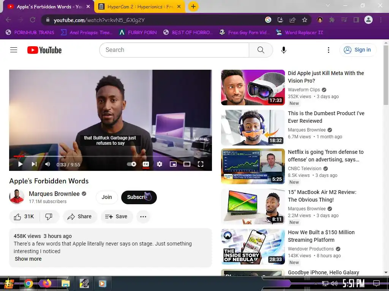
Task: Open the YouTube hamburger guide menu
Action: coord(14,50)
